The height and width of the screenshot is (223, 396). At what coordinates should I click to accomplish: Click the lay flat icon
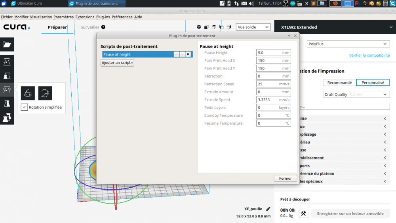(x=45, y=93)
